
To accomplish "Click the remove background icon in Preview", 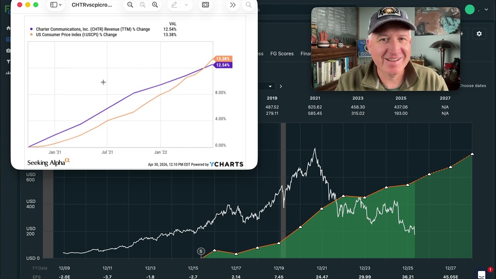I will pos(205,5).
